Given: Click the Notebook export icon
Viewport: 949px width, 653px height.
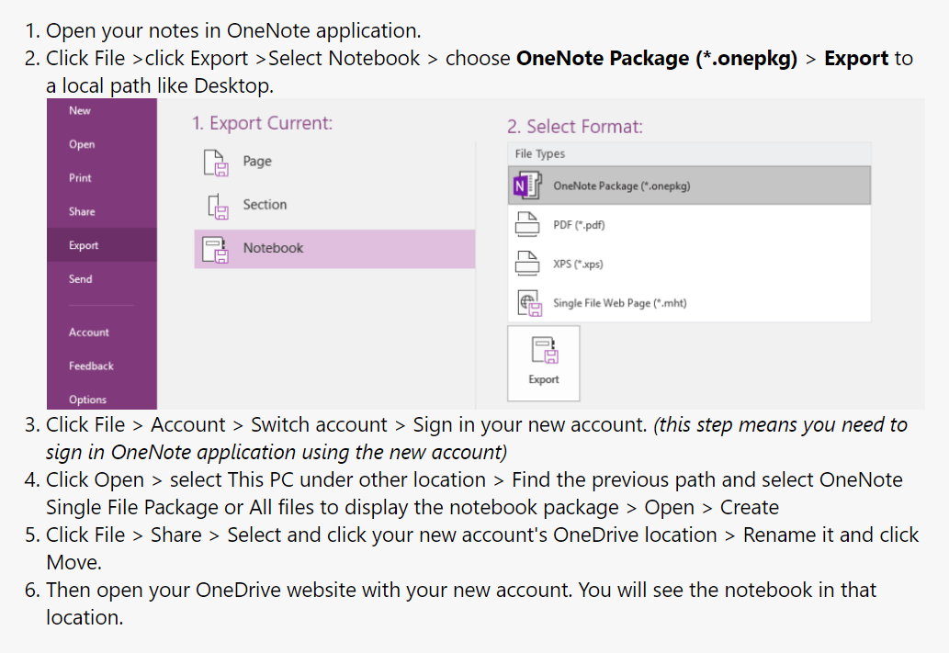Looking at the screenshot, I should click(x=215, y=249).
